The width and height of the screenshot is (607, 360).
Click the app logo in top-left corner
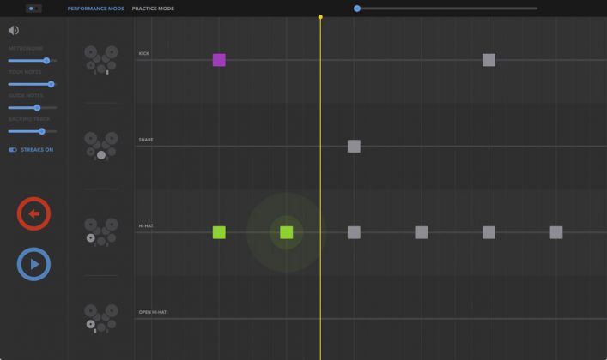(x=33, y=9)
